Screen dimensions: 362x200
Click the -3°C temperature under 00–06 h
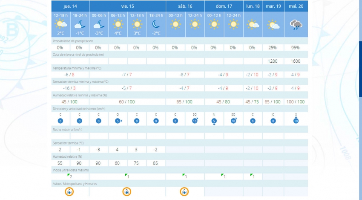99,33
